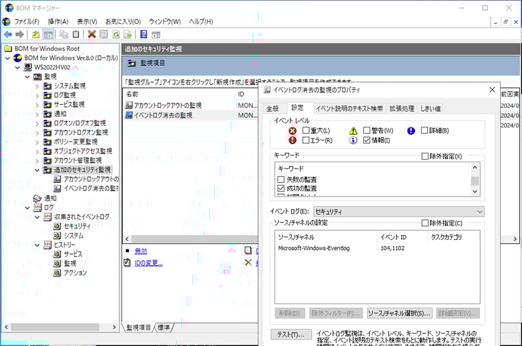
Task: Switch to the しきい値 tab
Action: (x=431, y=108)
